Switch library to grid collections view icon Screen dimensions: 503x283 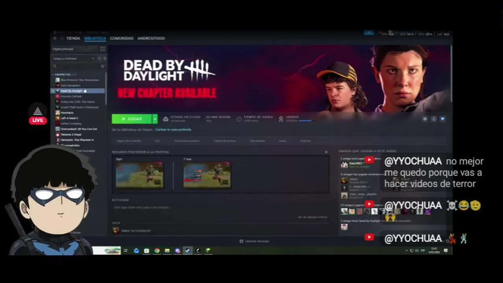tap(102, 49)
